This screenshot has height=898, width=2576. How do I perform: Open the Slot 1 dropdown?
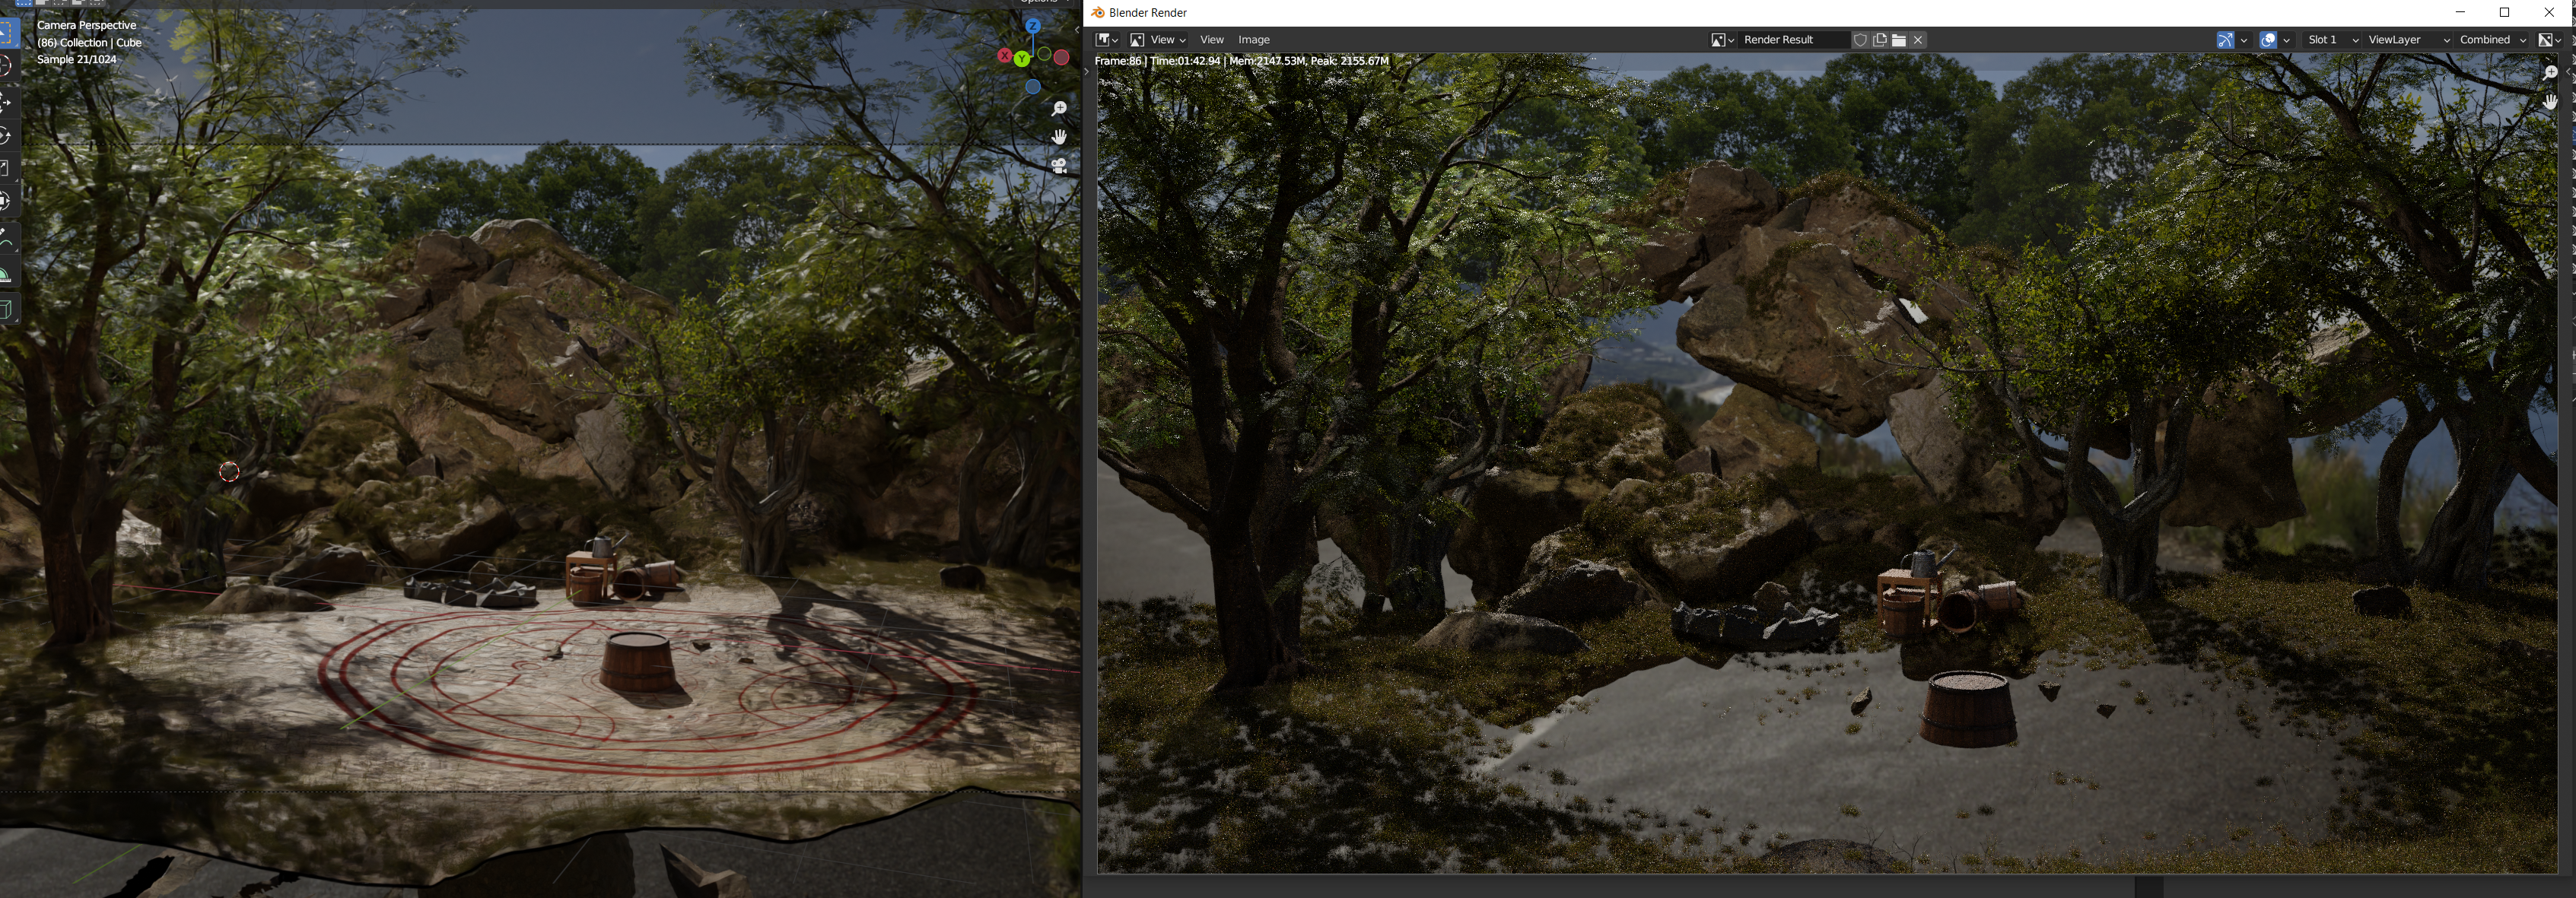coord(2332,40)
